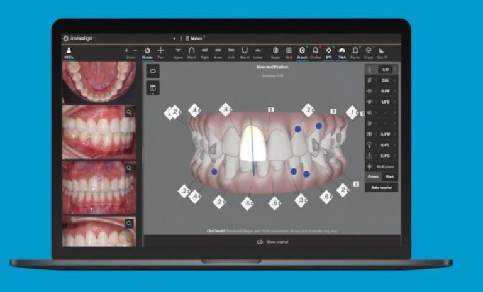Toggle the Grid overlay
Image resolution: width=483 pixels, height=292 pixels.
coord(289,53)
